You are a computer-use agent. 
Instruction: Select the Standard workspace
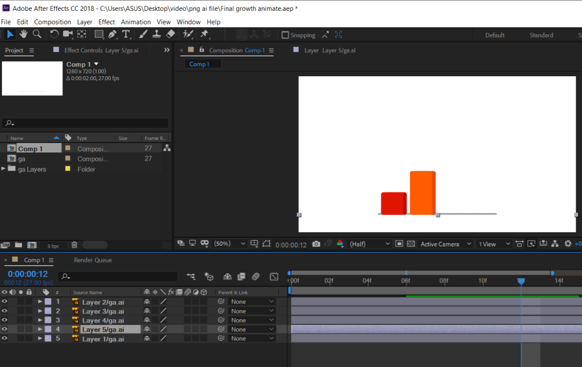tap(541, 35)
